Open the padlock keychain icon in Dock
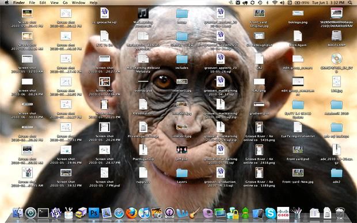 tap(233, 213)
